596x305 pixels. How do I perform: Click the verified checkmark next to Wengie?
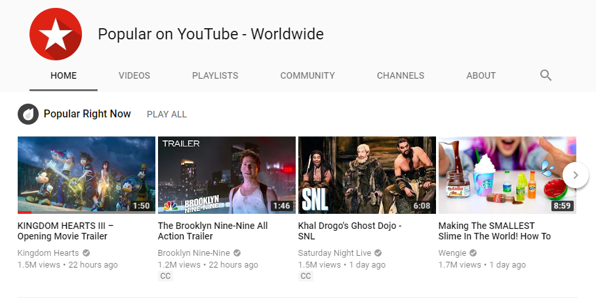[473, 253]
